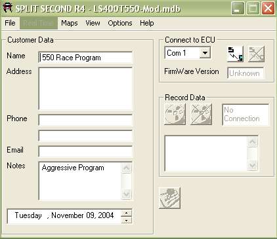277x239 pixels.
Task: Click the stop recording data icon
Action: click(201, 114)
